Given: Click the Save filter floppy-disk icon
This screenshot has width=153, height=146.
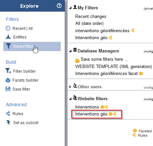Looking at the screenshot, I should (8, 89).
